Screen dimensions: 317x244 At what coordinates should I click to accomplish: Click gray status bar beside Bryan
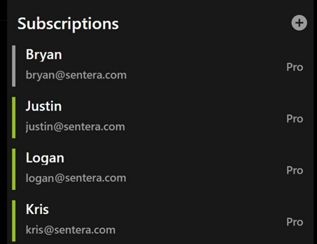[x=14, y=66]
